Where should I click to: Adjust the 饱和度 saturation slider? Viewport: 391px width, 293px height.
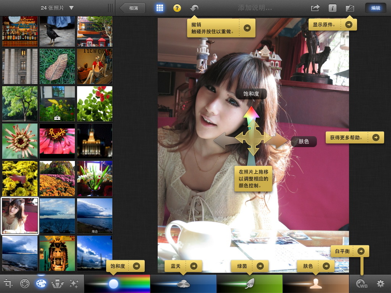pos(113,283)
